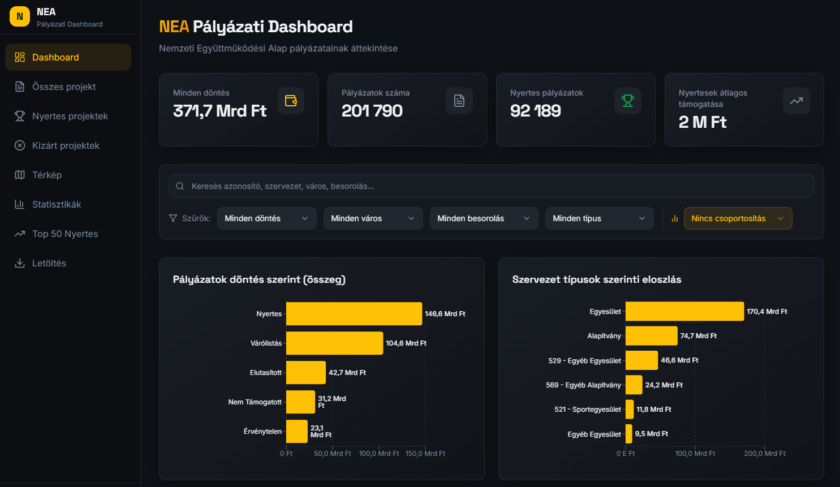This screenshot has height=487, width=840.
Task: Expand the Minden város filter
Action: tap(373, 218)
